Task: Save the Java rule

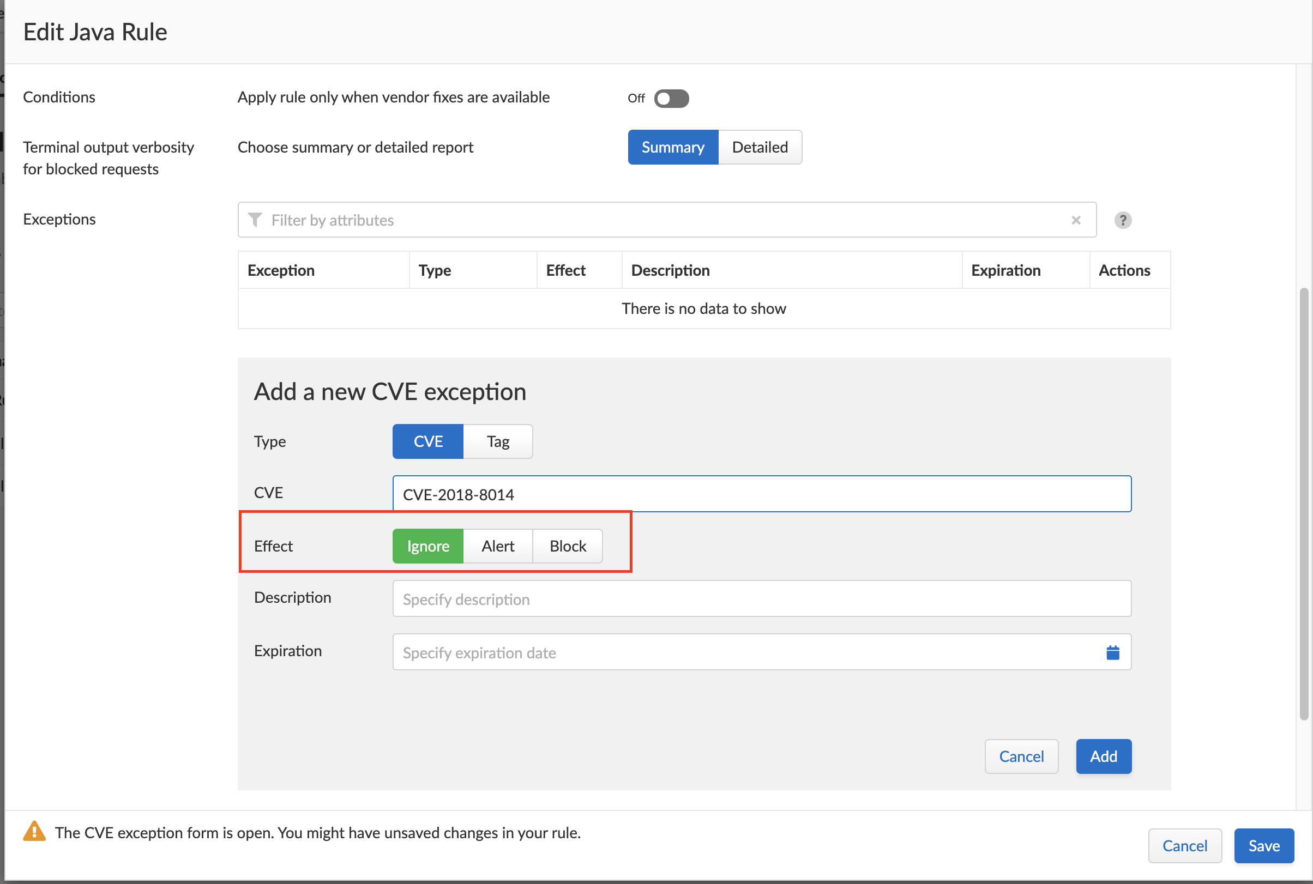Action: (x=1263, y=845)
